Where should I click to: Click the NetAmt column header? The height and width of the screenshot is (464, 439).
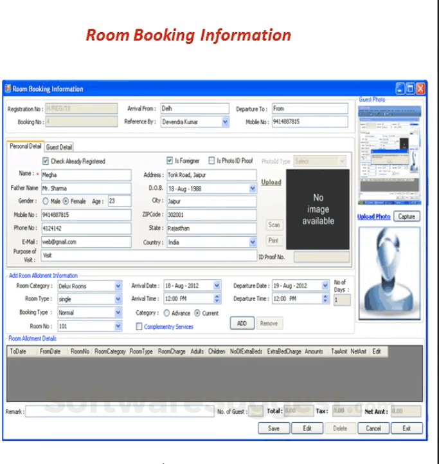[x=359, y=351]
